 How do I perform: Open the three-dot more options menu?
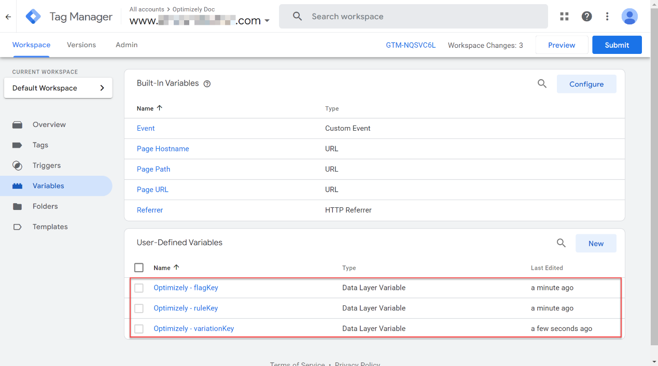607,17
